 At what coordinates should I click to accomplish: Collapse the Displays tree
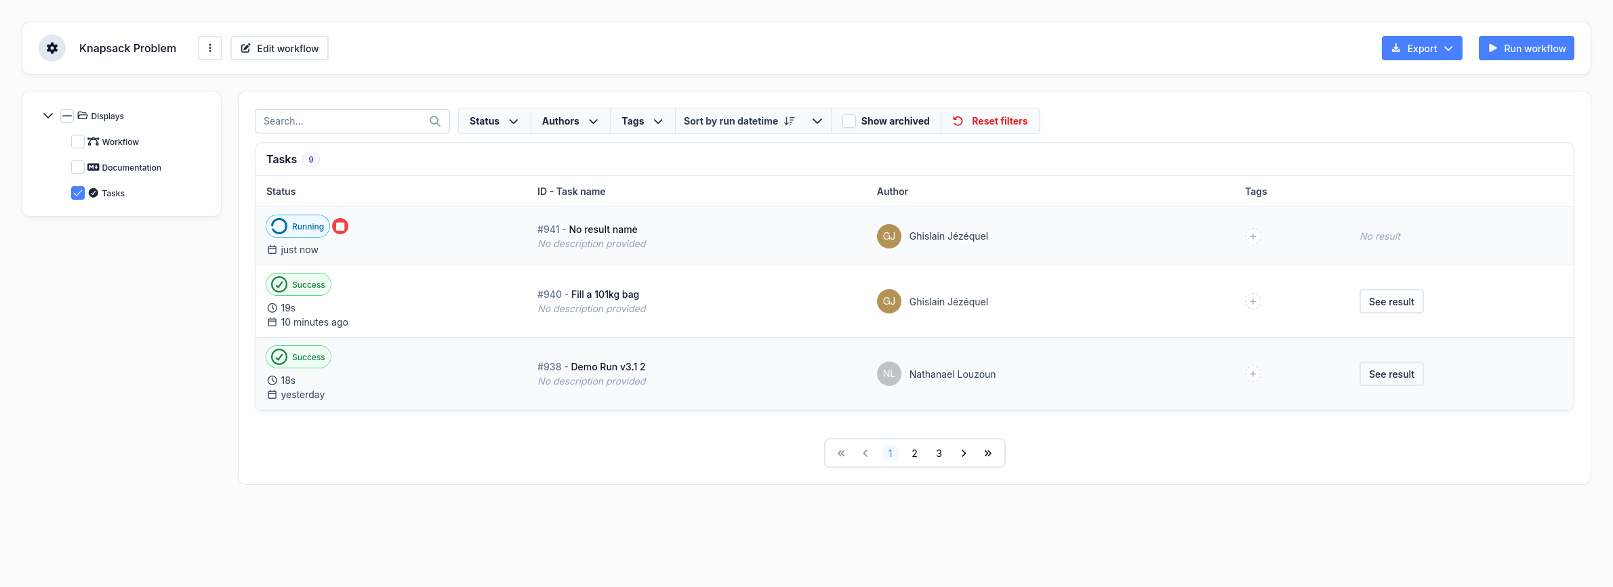48,116
